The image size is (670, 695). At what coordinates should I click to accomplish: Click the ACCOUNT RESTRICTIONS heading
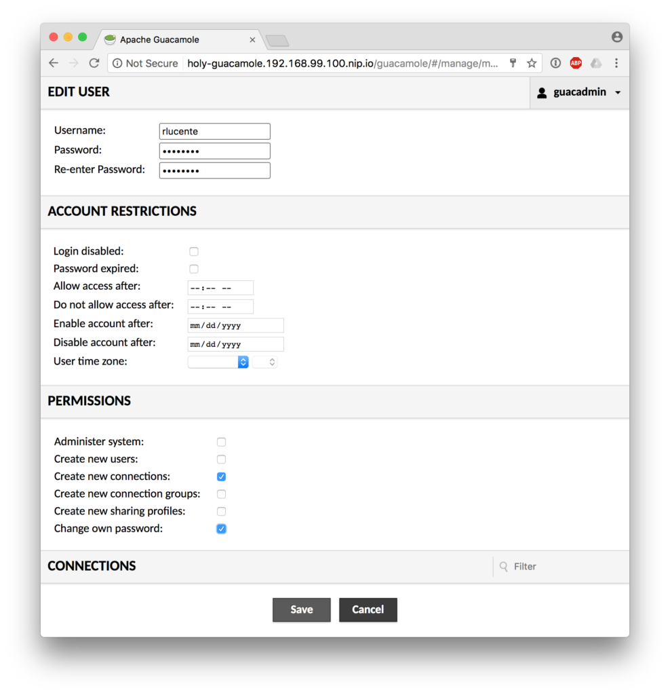(122, 212)
